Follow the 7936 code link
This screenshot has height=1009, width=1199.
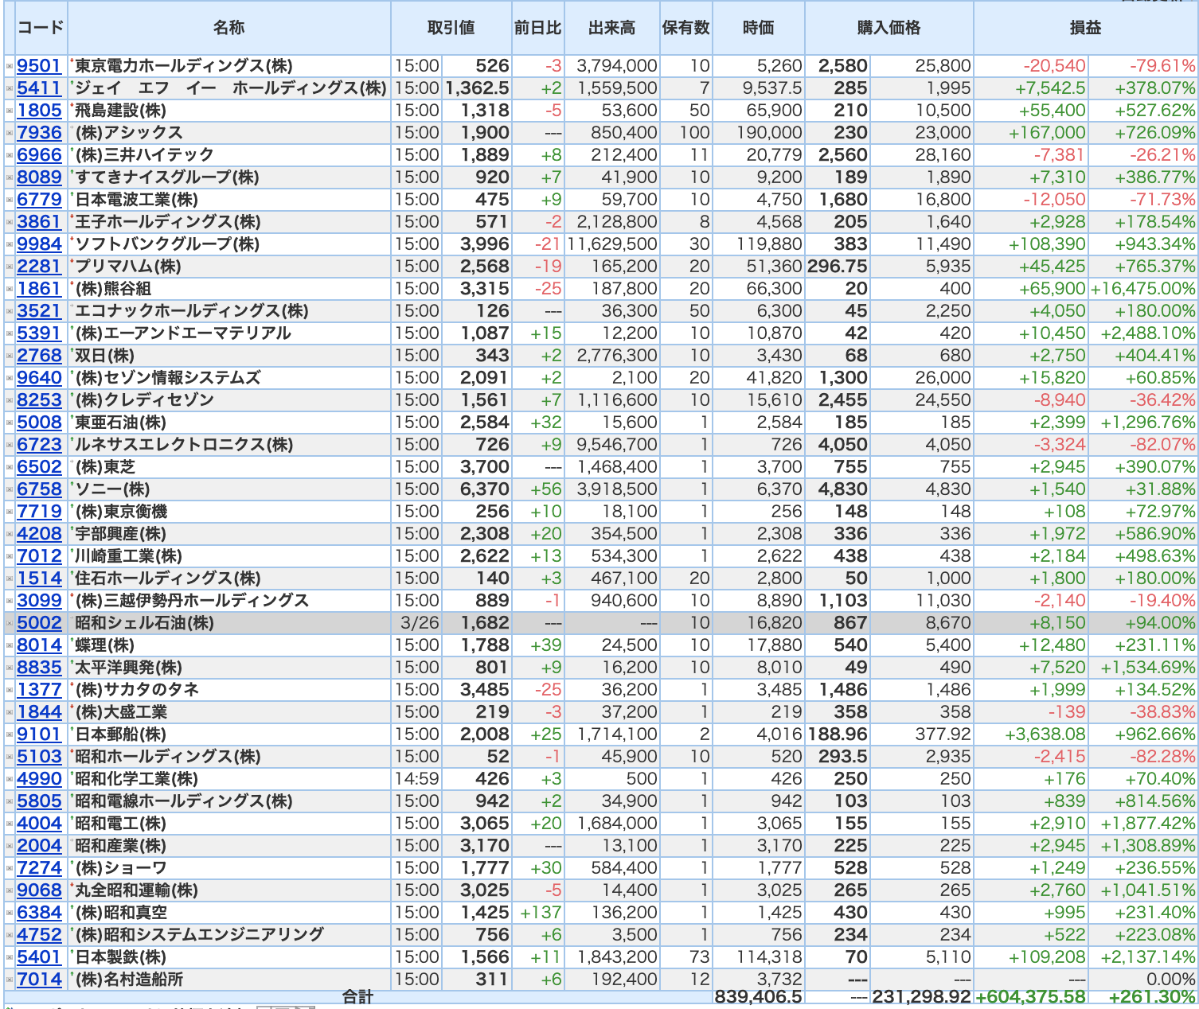pyautogui.click(x=39, y=133)
